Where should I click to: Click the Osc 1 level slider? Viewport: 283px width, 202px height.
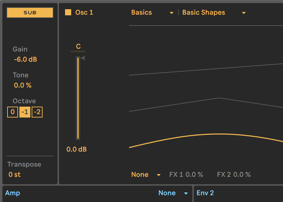coord(78,98)
